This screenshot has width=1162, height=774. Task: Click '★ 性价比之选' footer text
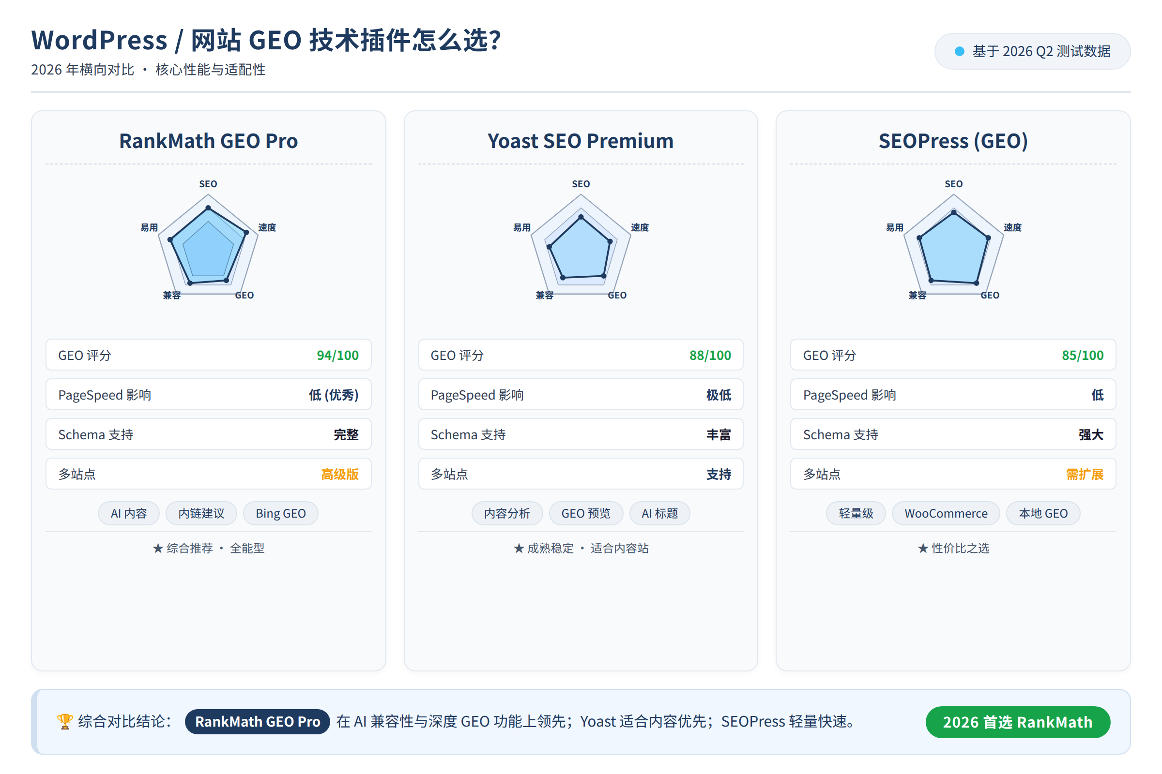click(953, 548)
